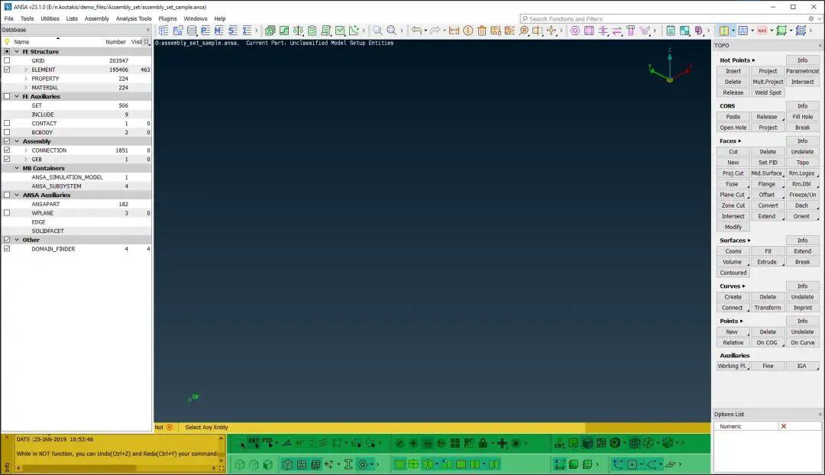The image size is (825, 475).
Task: Click the trash delete icon in toolbar
Action: coord(482,31)
